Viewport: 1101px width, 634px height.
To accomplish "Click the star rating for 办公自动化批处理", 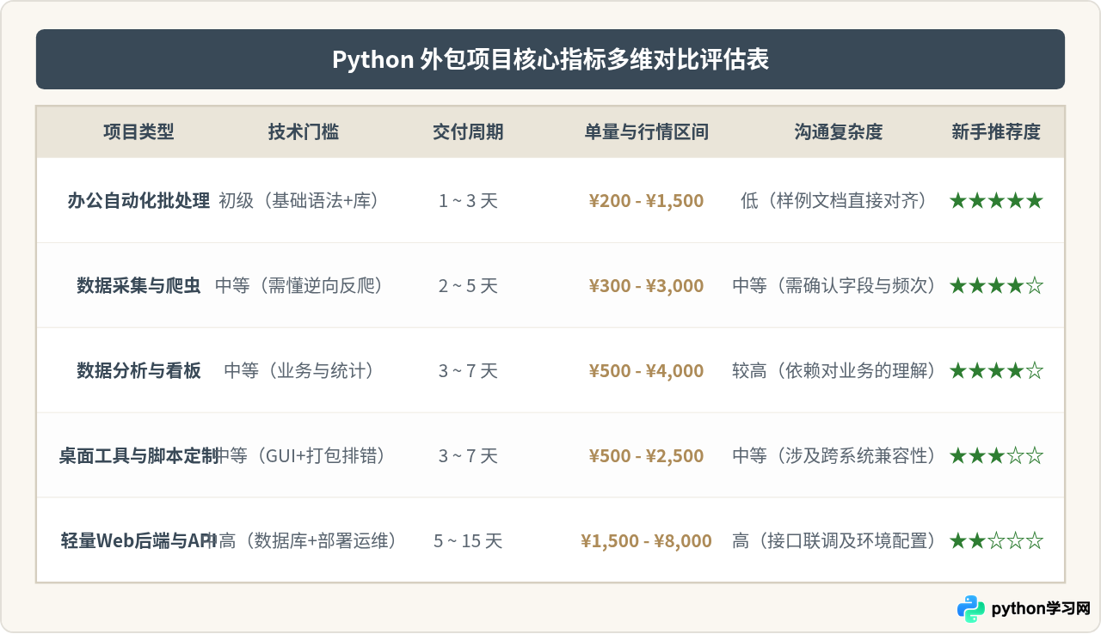I will pyautogui.click(x=996, y=201).
